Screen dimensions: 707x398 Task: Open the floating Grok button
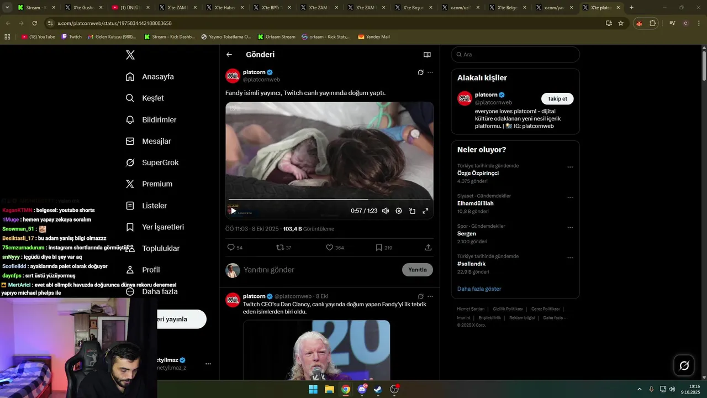[684, 365]
